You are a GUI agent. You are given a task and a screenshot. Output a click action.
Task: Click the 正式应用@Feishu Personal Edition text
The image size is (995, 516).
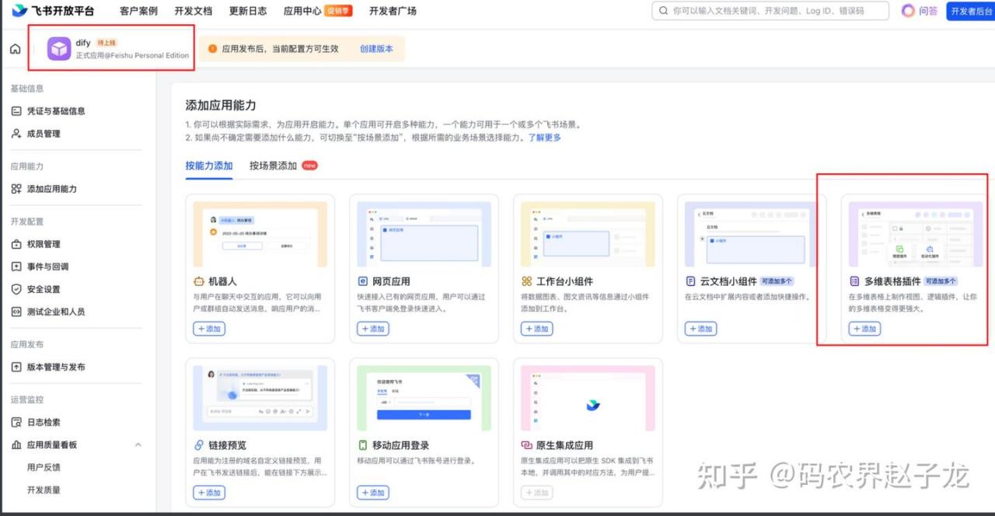pos(132,55)
